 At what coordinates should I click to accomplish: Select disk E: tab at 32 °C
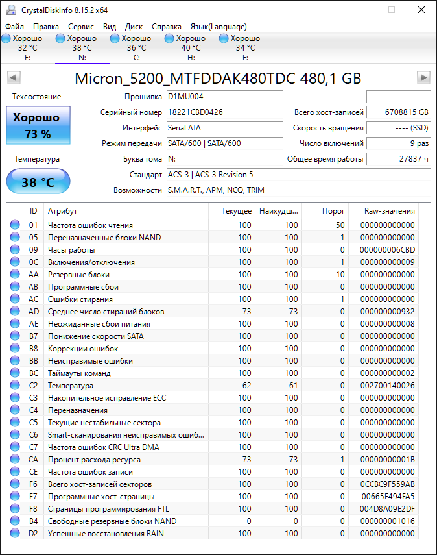28,48
